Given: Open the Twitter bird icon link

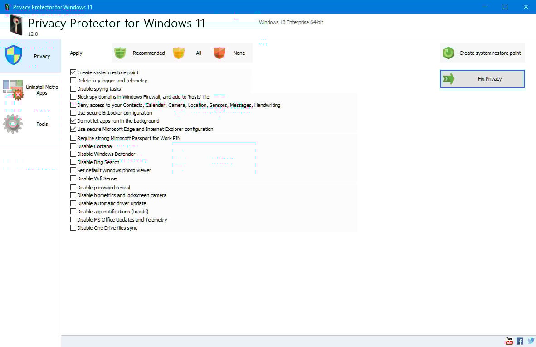Looking at the screenshot, I should tap(531, 341).
